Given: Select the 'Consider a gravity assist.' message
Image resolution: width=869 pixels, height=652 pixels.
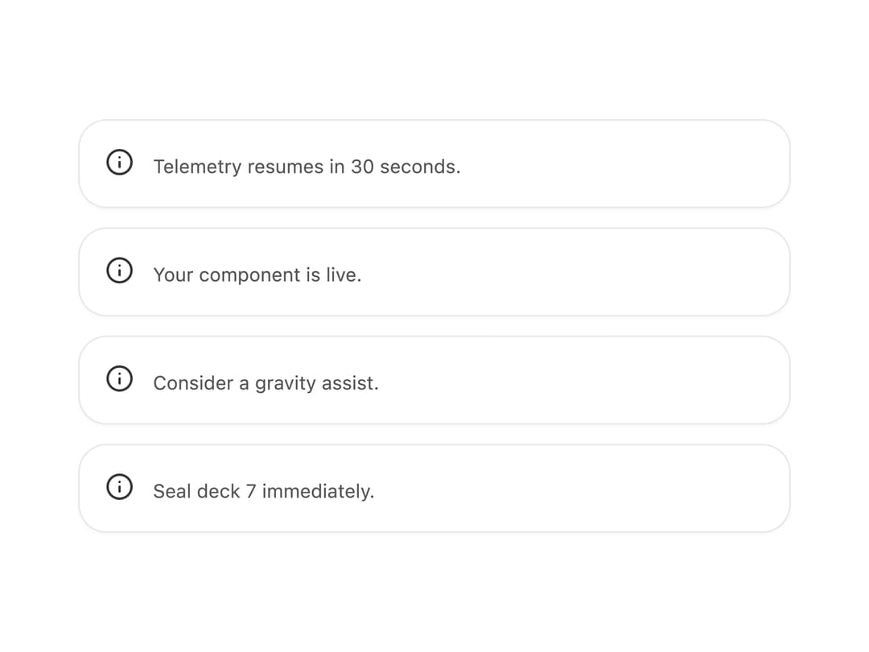Looking at the screenshot, I should point(266,383).
